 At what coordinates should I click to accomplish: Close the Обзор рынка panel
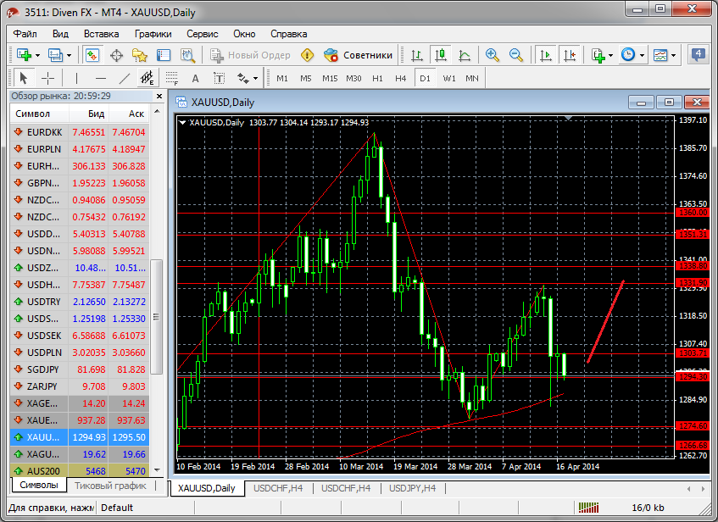coord(159,96)
